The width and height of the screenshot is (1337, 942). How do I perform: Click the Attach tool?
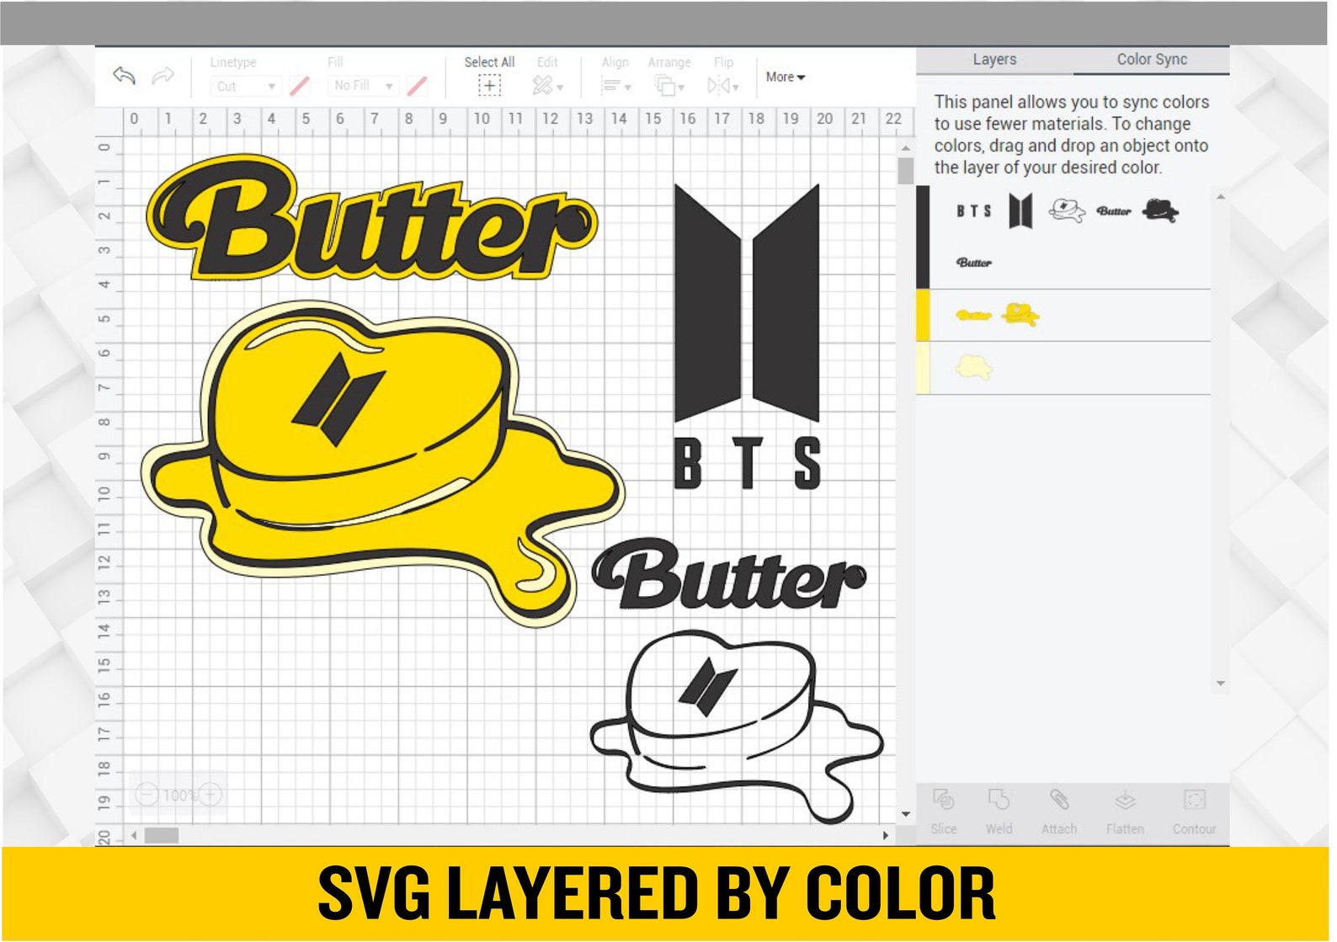1059,812
